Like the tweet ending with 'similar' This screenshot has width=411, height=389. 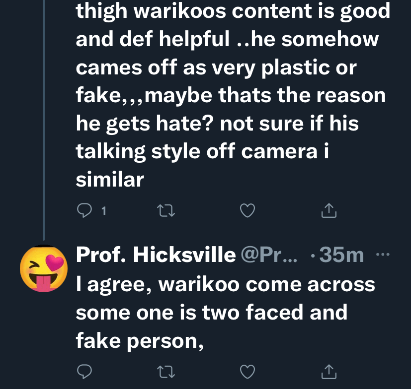(x=247, y=212)
